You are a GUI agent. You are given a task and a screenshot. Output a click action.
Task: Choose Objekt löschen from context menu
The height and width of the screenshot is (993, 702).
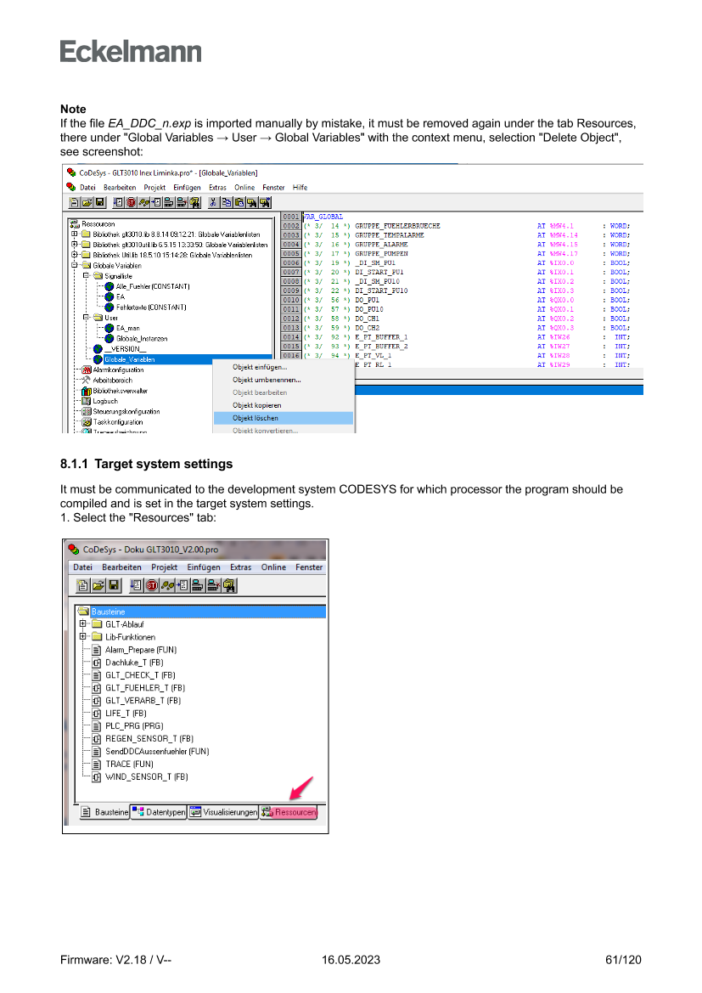[x=256, y=418]
